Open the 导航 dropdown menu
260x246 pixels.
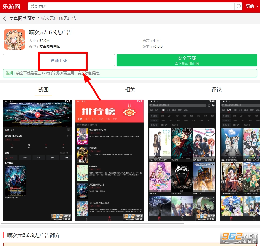pos(252,6)
